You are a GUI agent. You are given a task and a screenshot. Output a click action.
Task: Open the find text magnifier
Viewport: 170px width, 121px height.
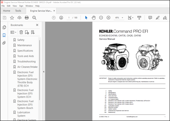(34, 18)
